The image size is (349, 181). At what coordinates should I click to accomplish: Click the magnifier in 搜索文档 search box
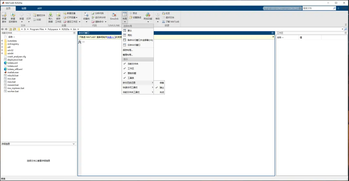tap(334, 8)
